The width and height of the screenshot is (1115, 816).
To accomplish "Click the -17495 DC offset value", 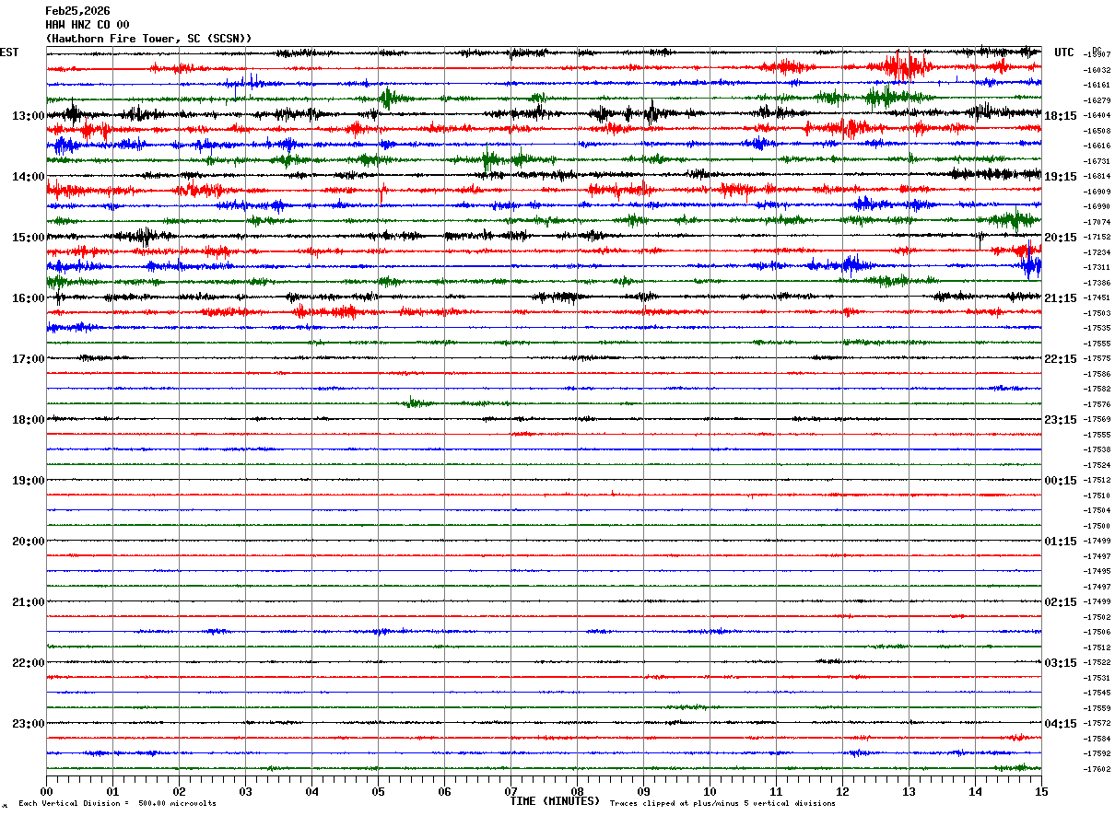I will pos(1097,571).
